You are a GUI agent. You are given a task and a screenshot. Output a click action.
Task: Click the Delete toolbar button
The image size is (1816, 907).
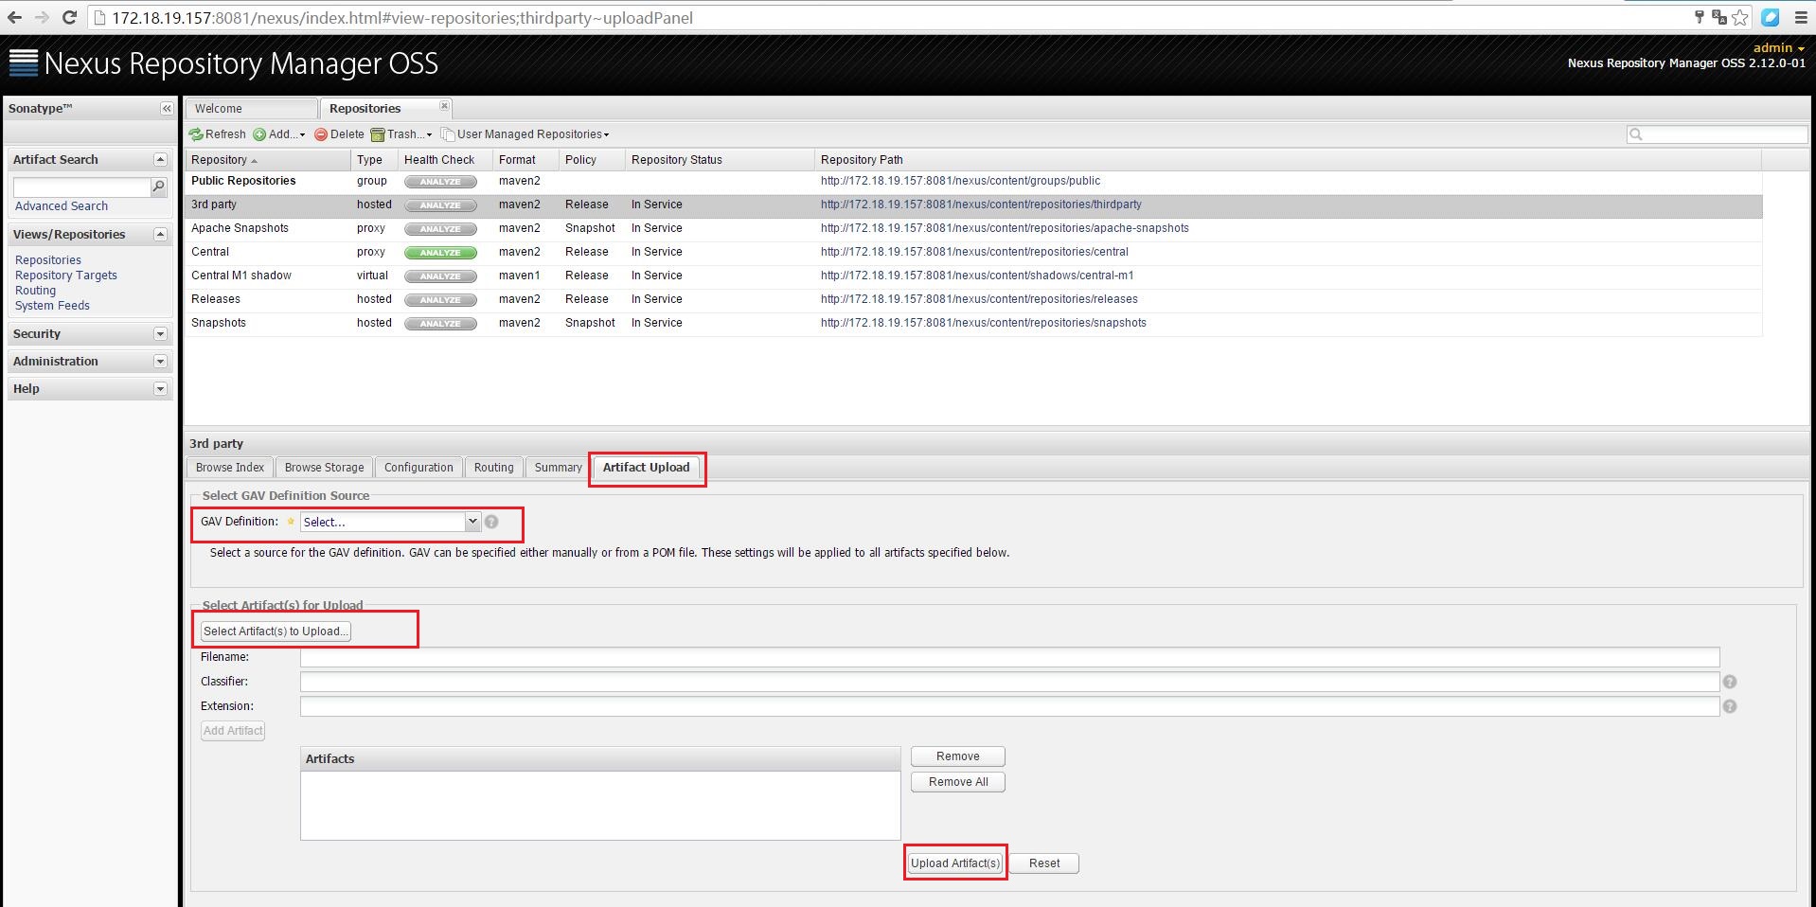click(x=339, y=134)
